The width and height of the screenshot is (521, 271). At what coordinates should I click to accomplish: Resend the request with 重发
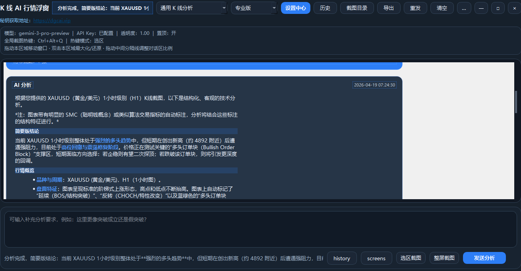[415, 8]
